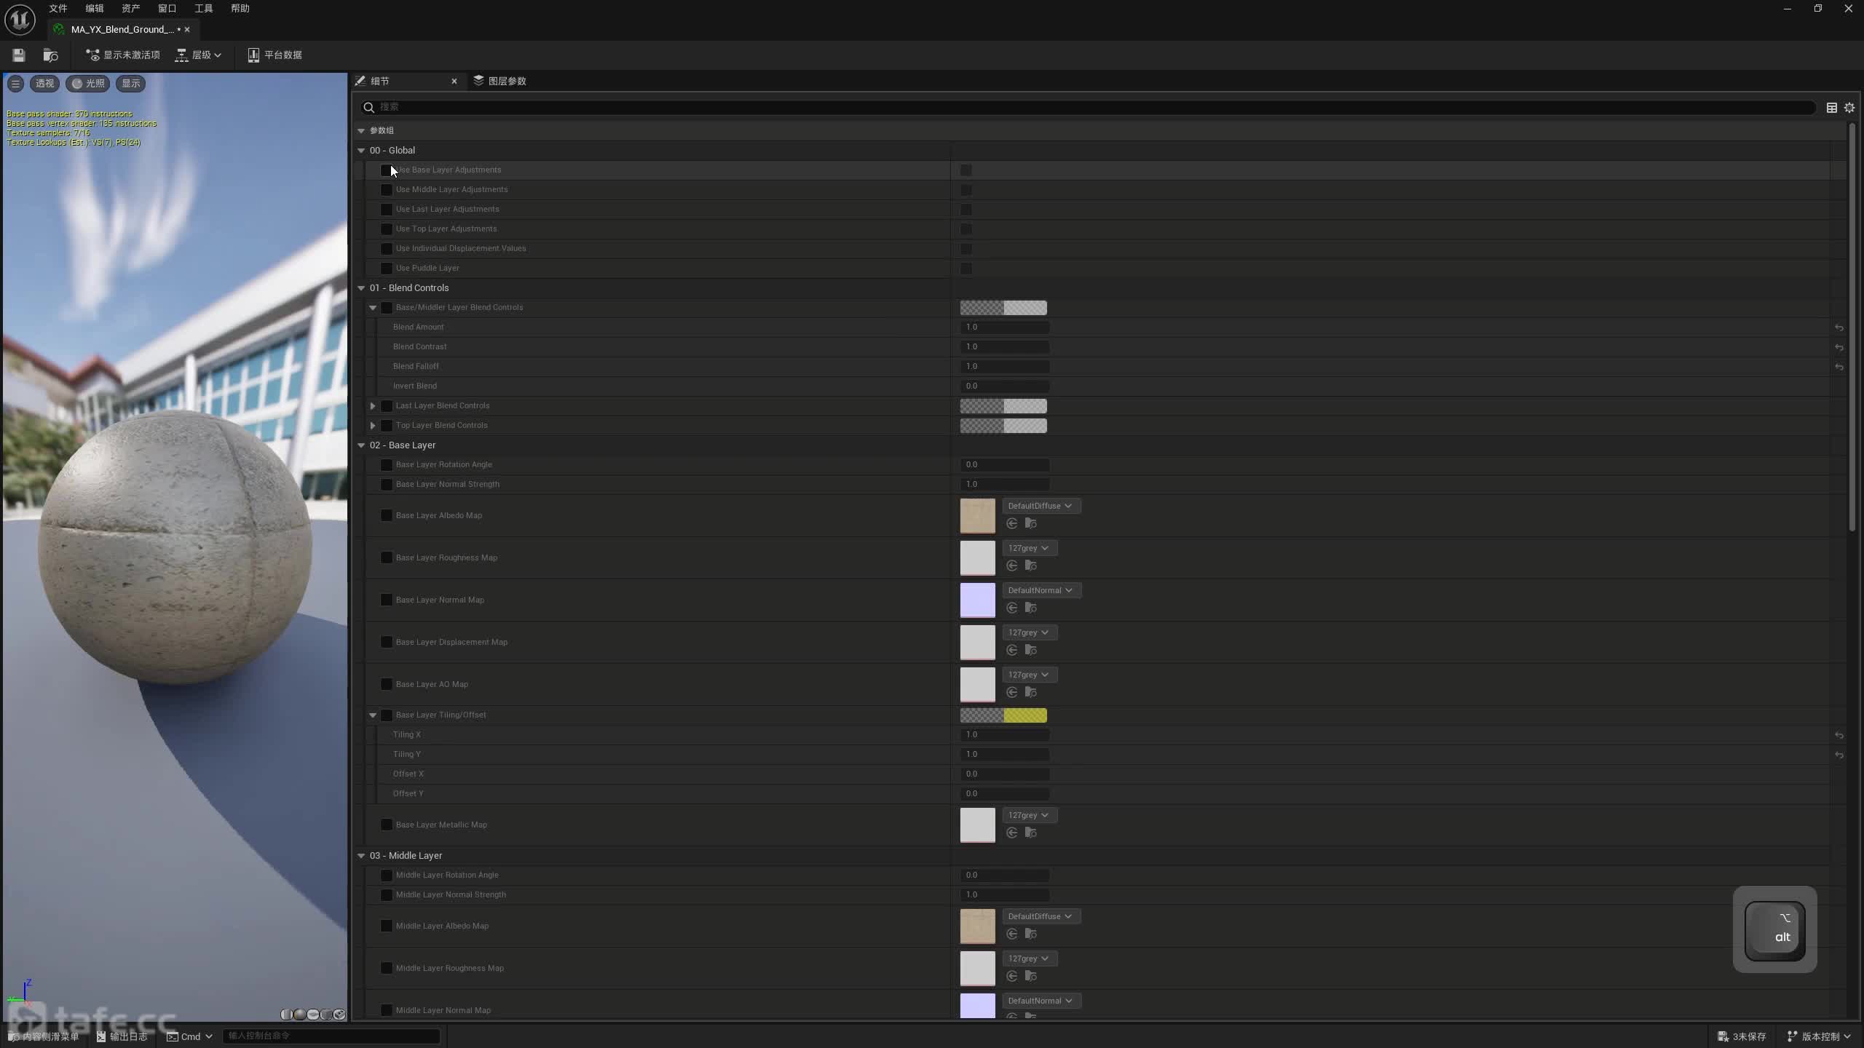This screenshot has width=1864, height=1048.
Task: Click the Base Layer Tiling/Offset color swatch
Action: pos(1003,716)
